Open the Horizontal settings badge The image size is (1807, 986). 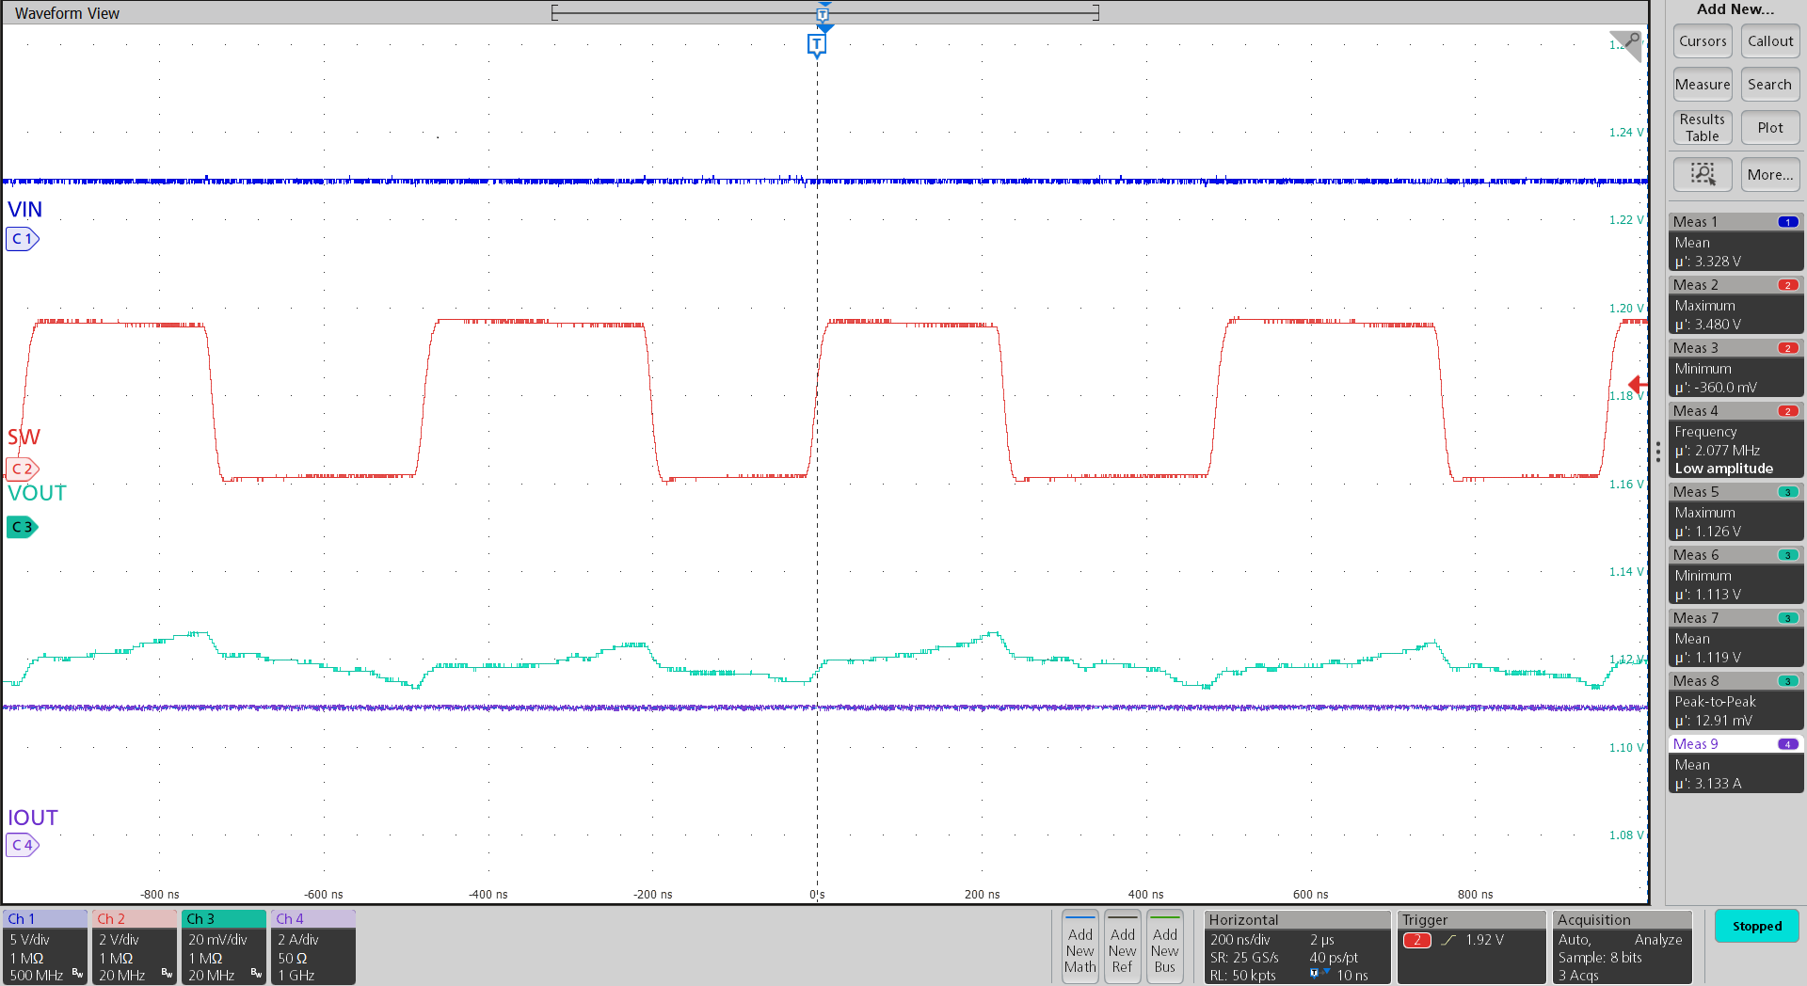click(x=1298, y=947)
